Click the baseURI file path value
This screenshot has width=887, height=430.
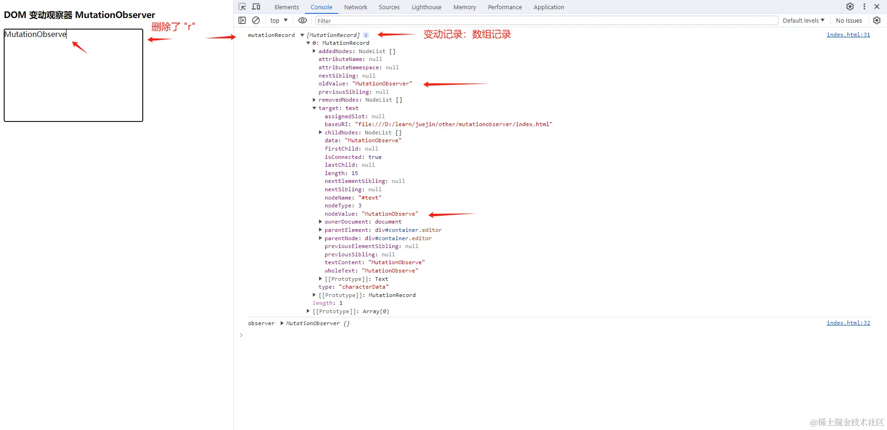(454, 124)
